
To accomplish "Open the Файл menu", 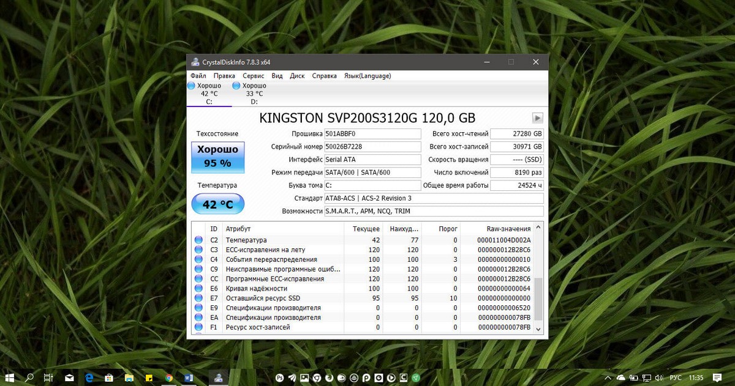I will 198,76.
